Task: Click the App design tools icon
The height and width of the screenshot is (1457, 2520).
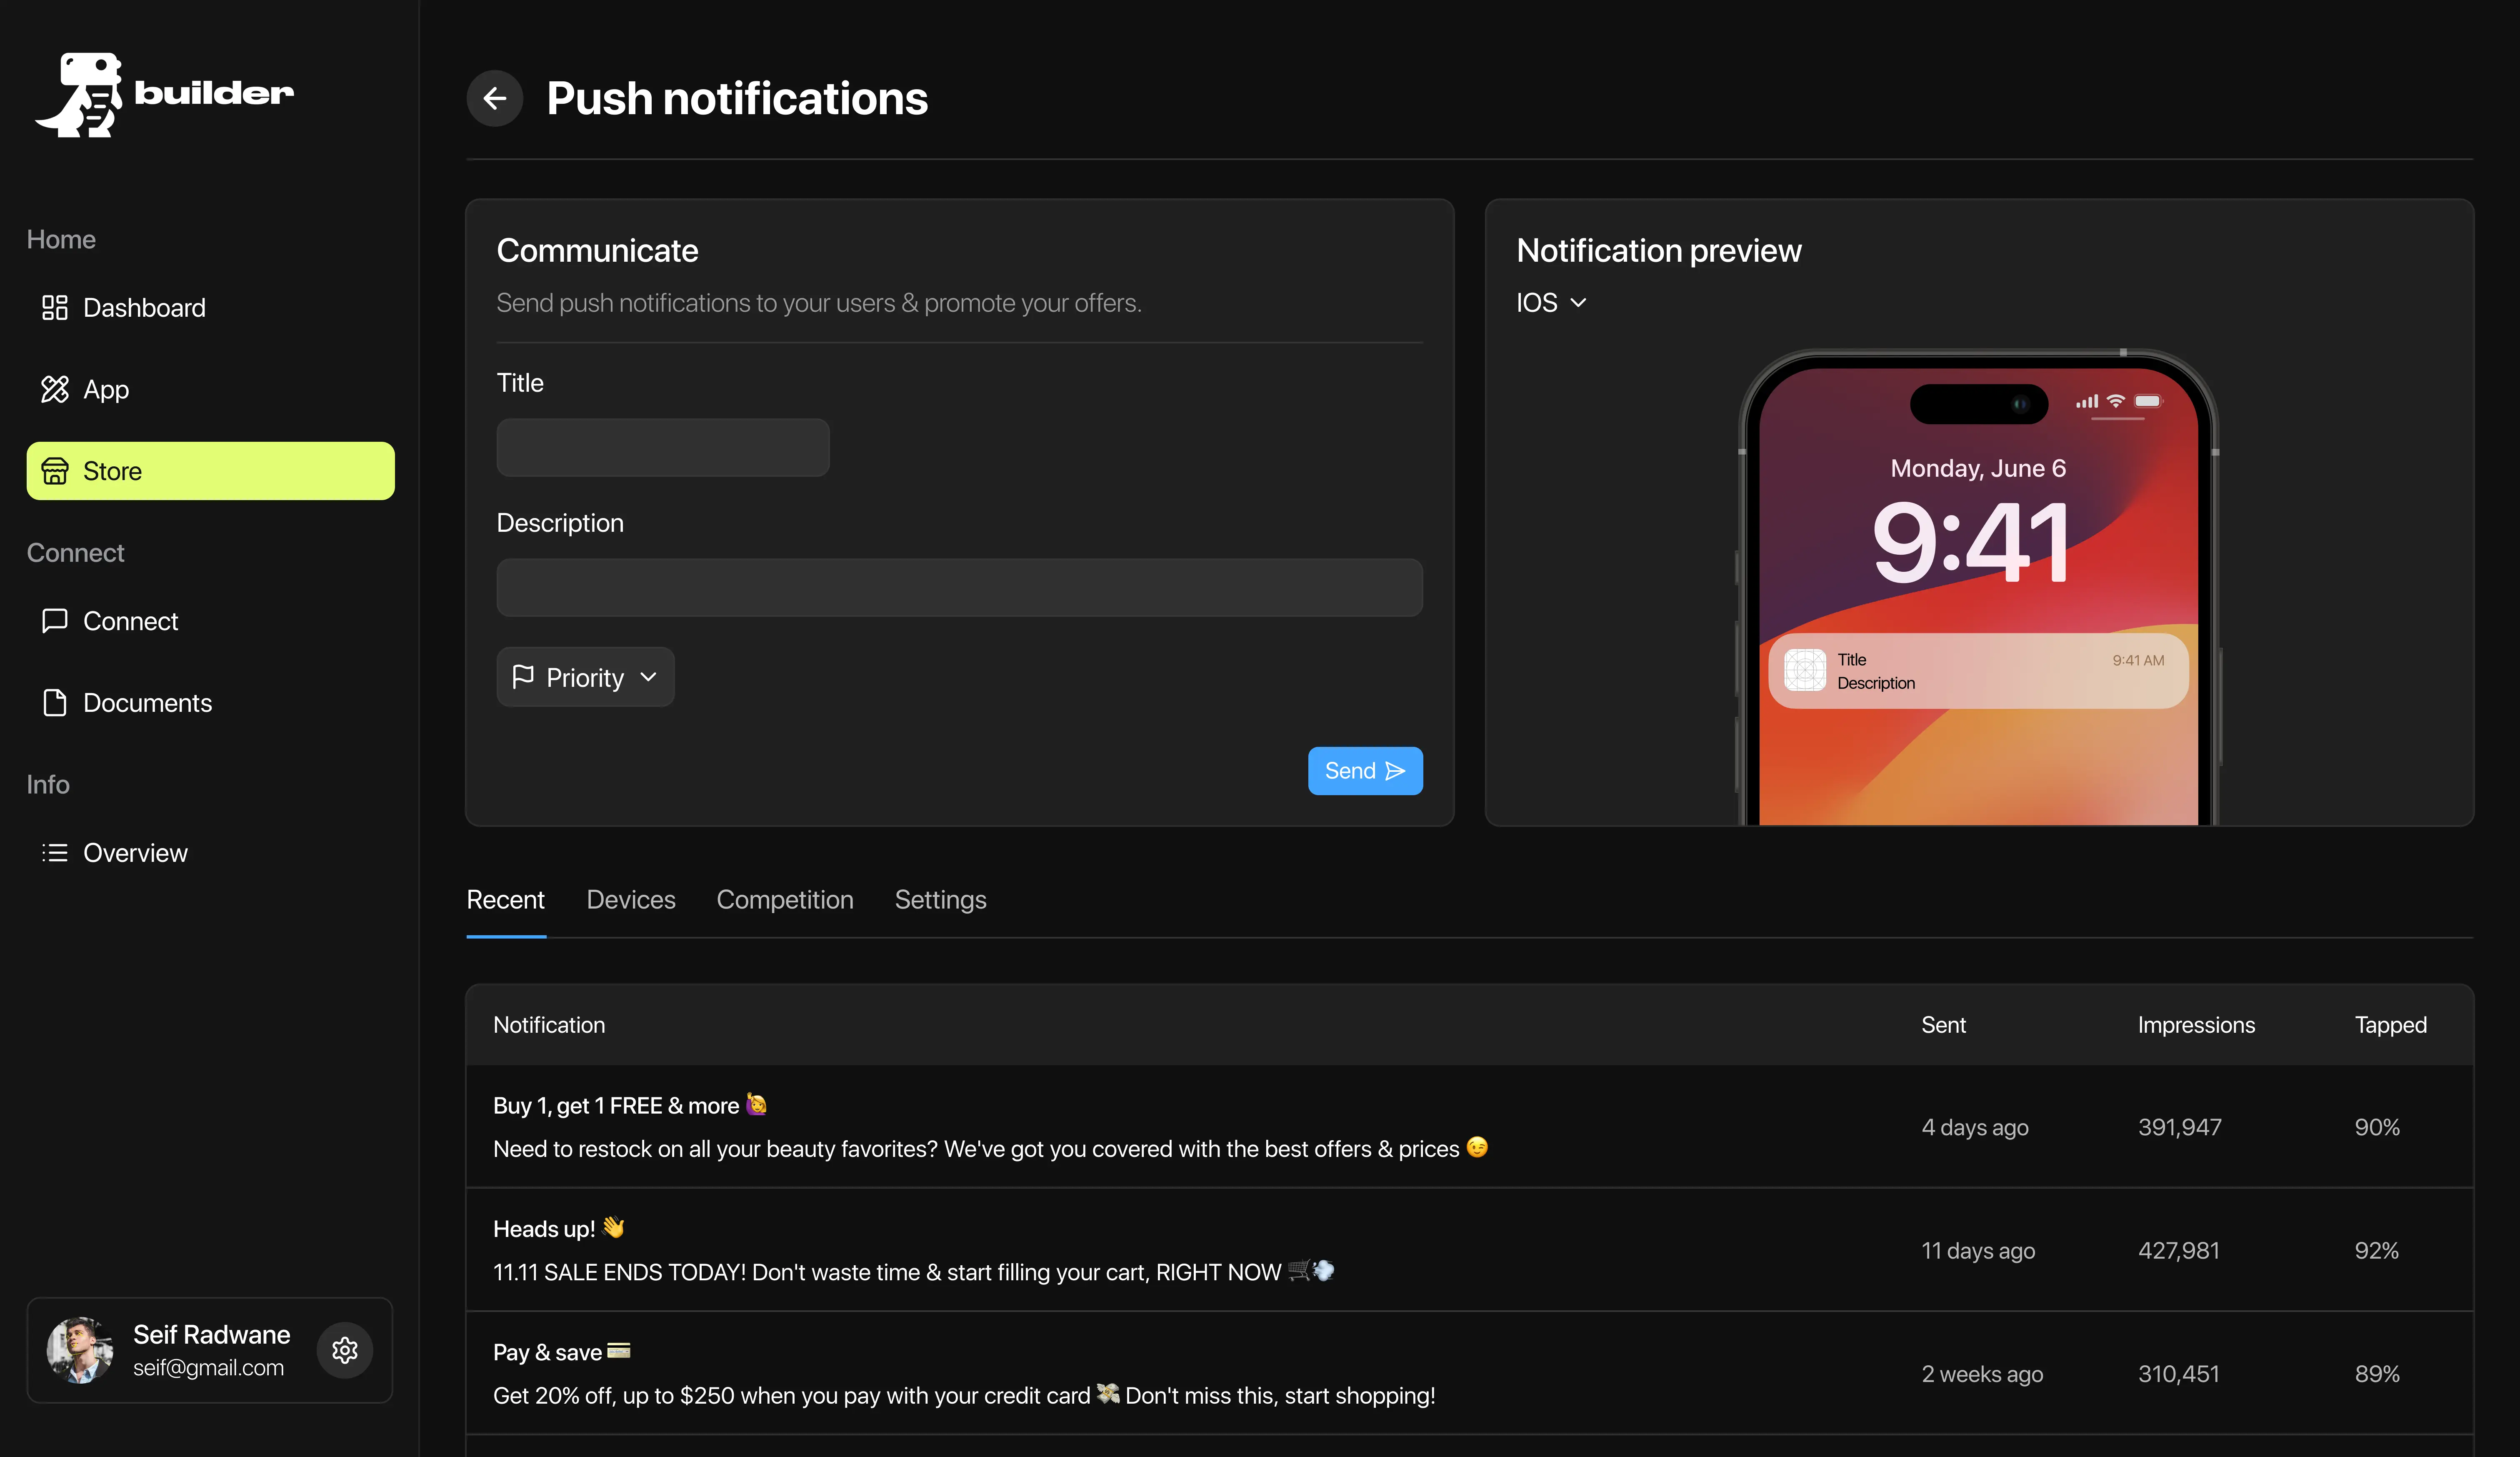Action: point(55,389)
